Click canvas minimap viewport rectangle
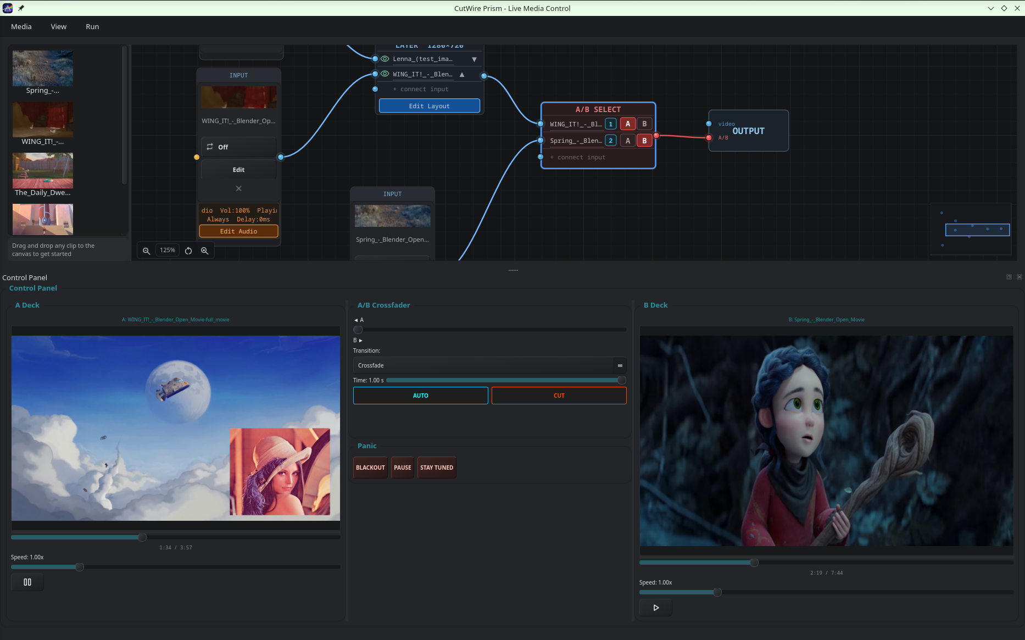The width and height of the screenshot is (1025, 640). click(978, 230)
